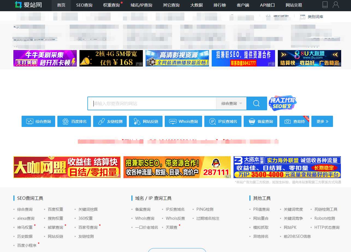Open 网站PK link
Screen dimensions: 351x252
(x=290, y=227)
